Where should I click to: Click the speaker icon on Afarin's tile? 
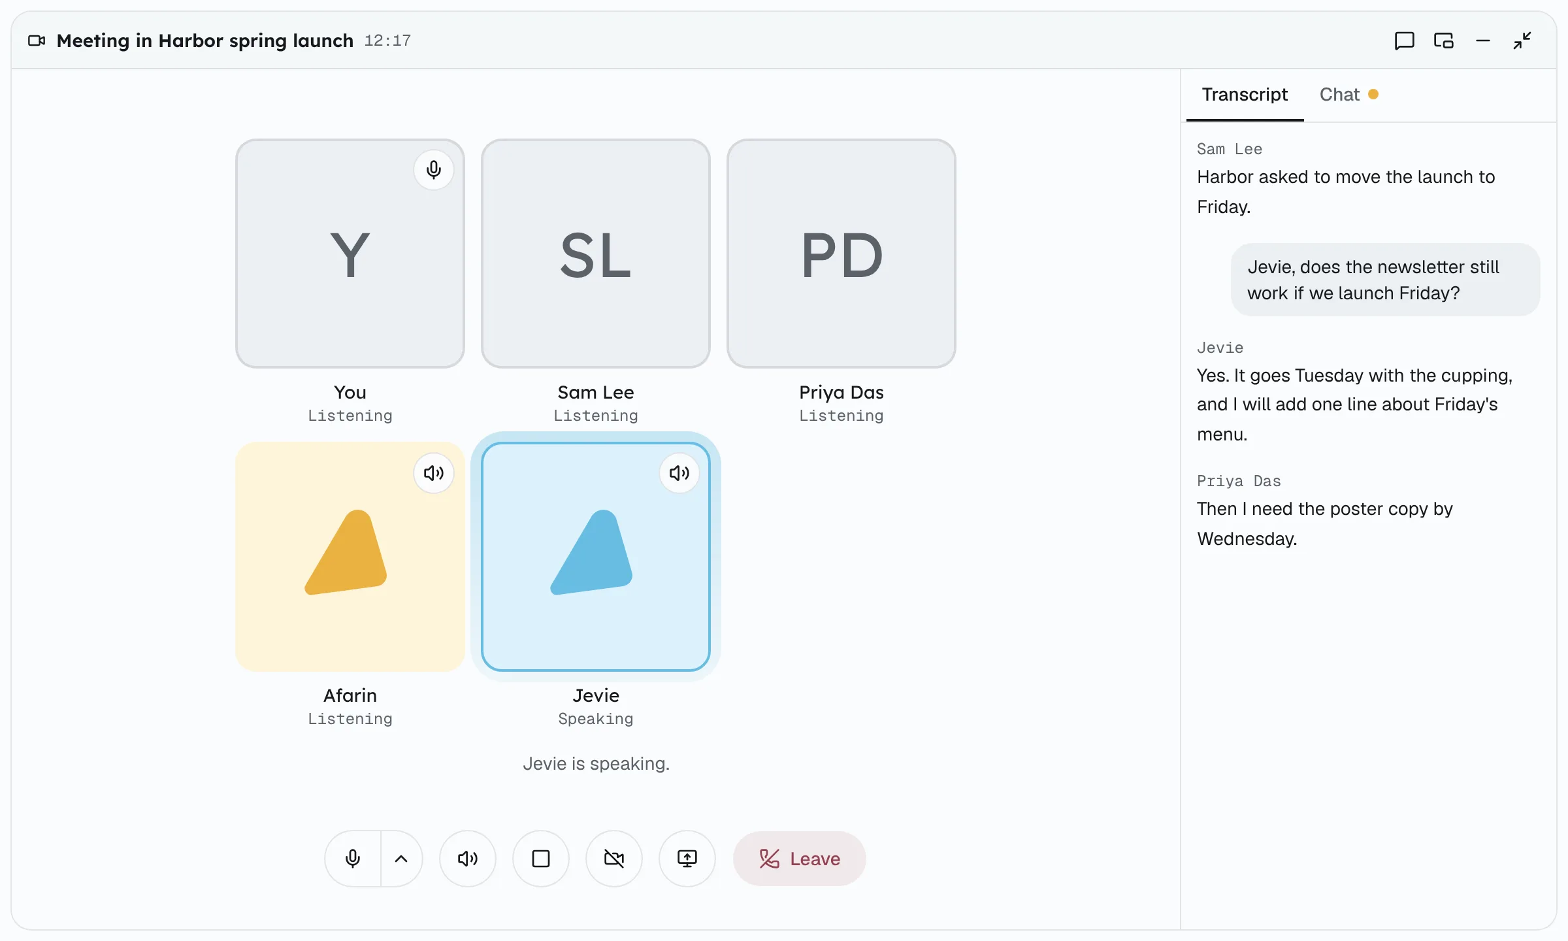434,472
